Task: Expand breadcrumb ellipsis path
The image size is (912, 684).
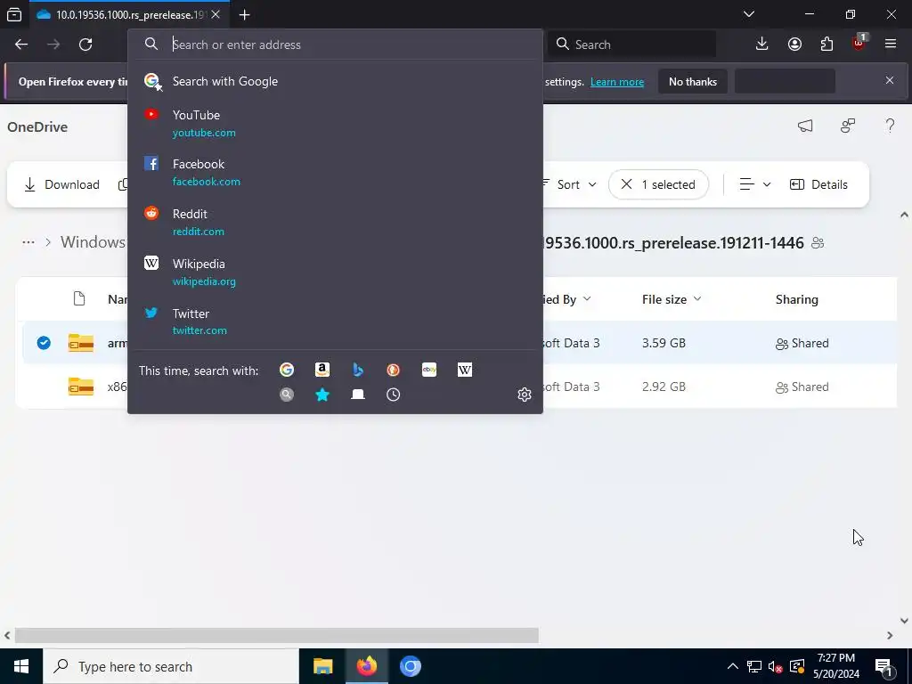Action: point(28,242)
